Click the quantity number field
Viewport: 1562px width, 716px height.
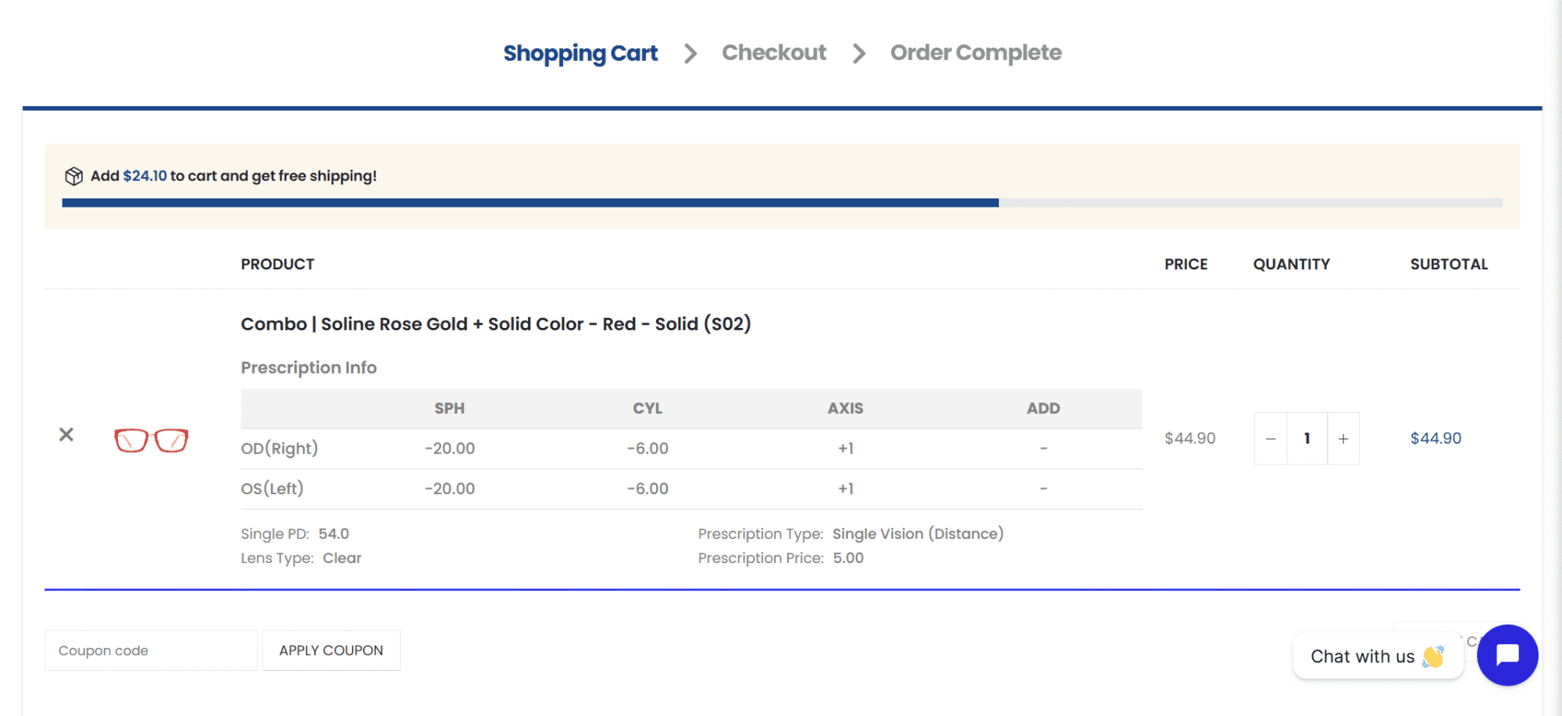(1307, 439)
